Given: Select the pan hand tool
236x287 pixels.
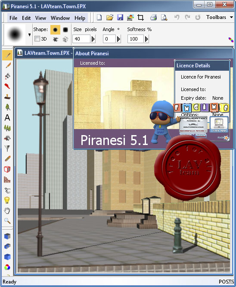Looking at the screenshot, I should (x=7, y=211).
